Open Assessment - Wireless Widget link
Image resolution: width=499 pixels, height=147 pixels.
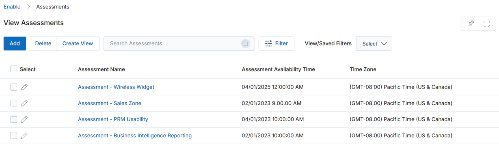click(x=116, y=87)
